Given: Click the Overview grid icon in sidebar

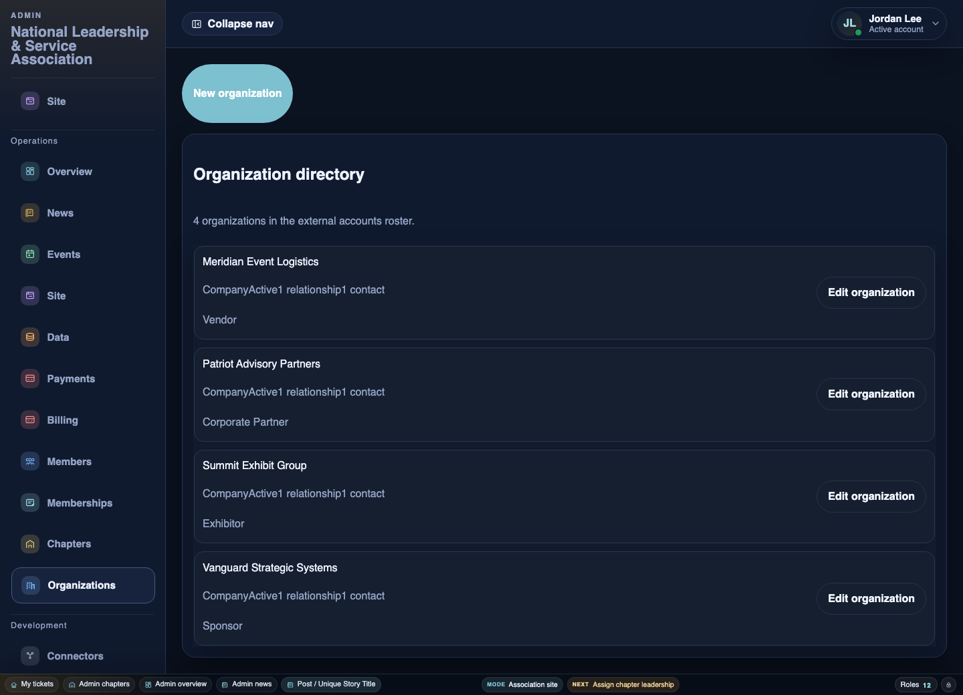Looking at the screenshot, I should click(x=30, y=172).
